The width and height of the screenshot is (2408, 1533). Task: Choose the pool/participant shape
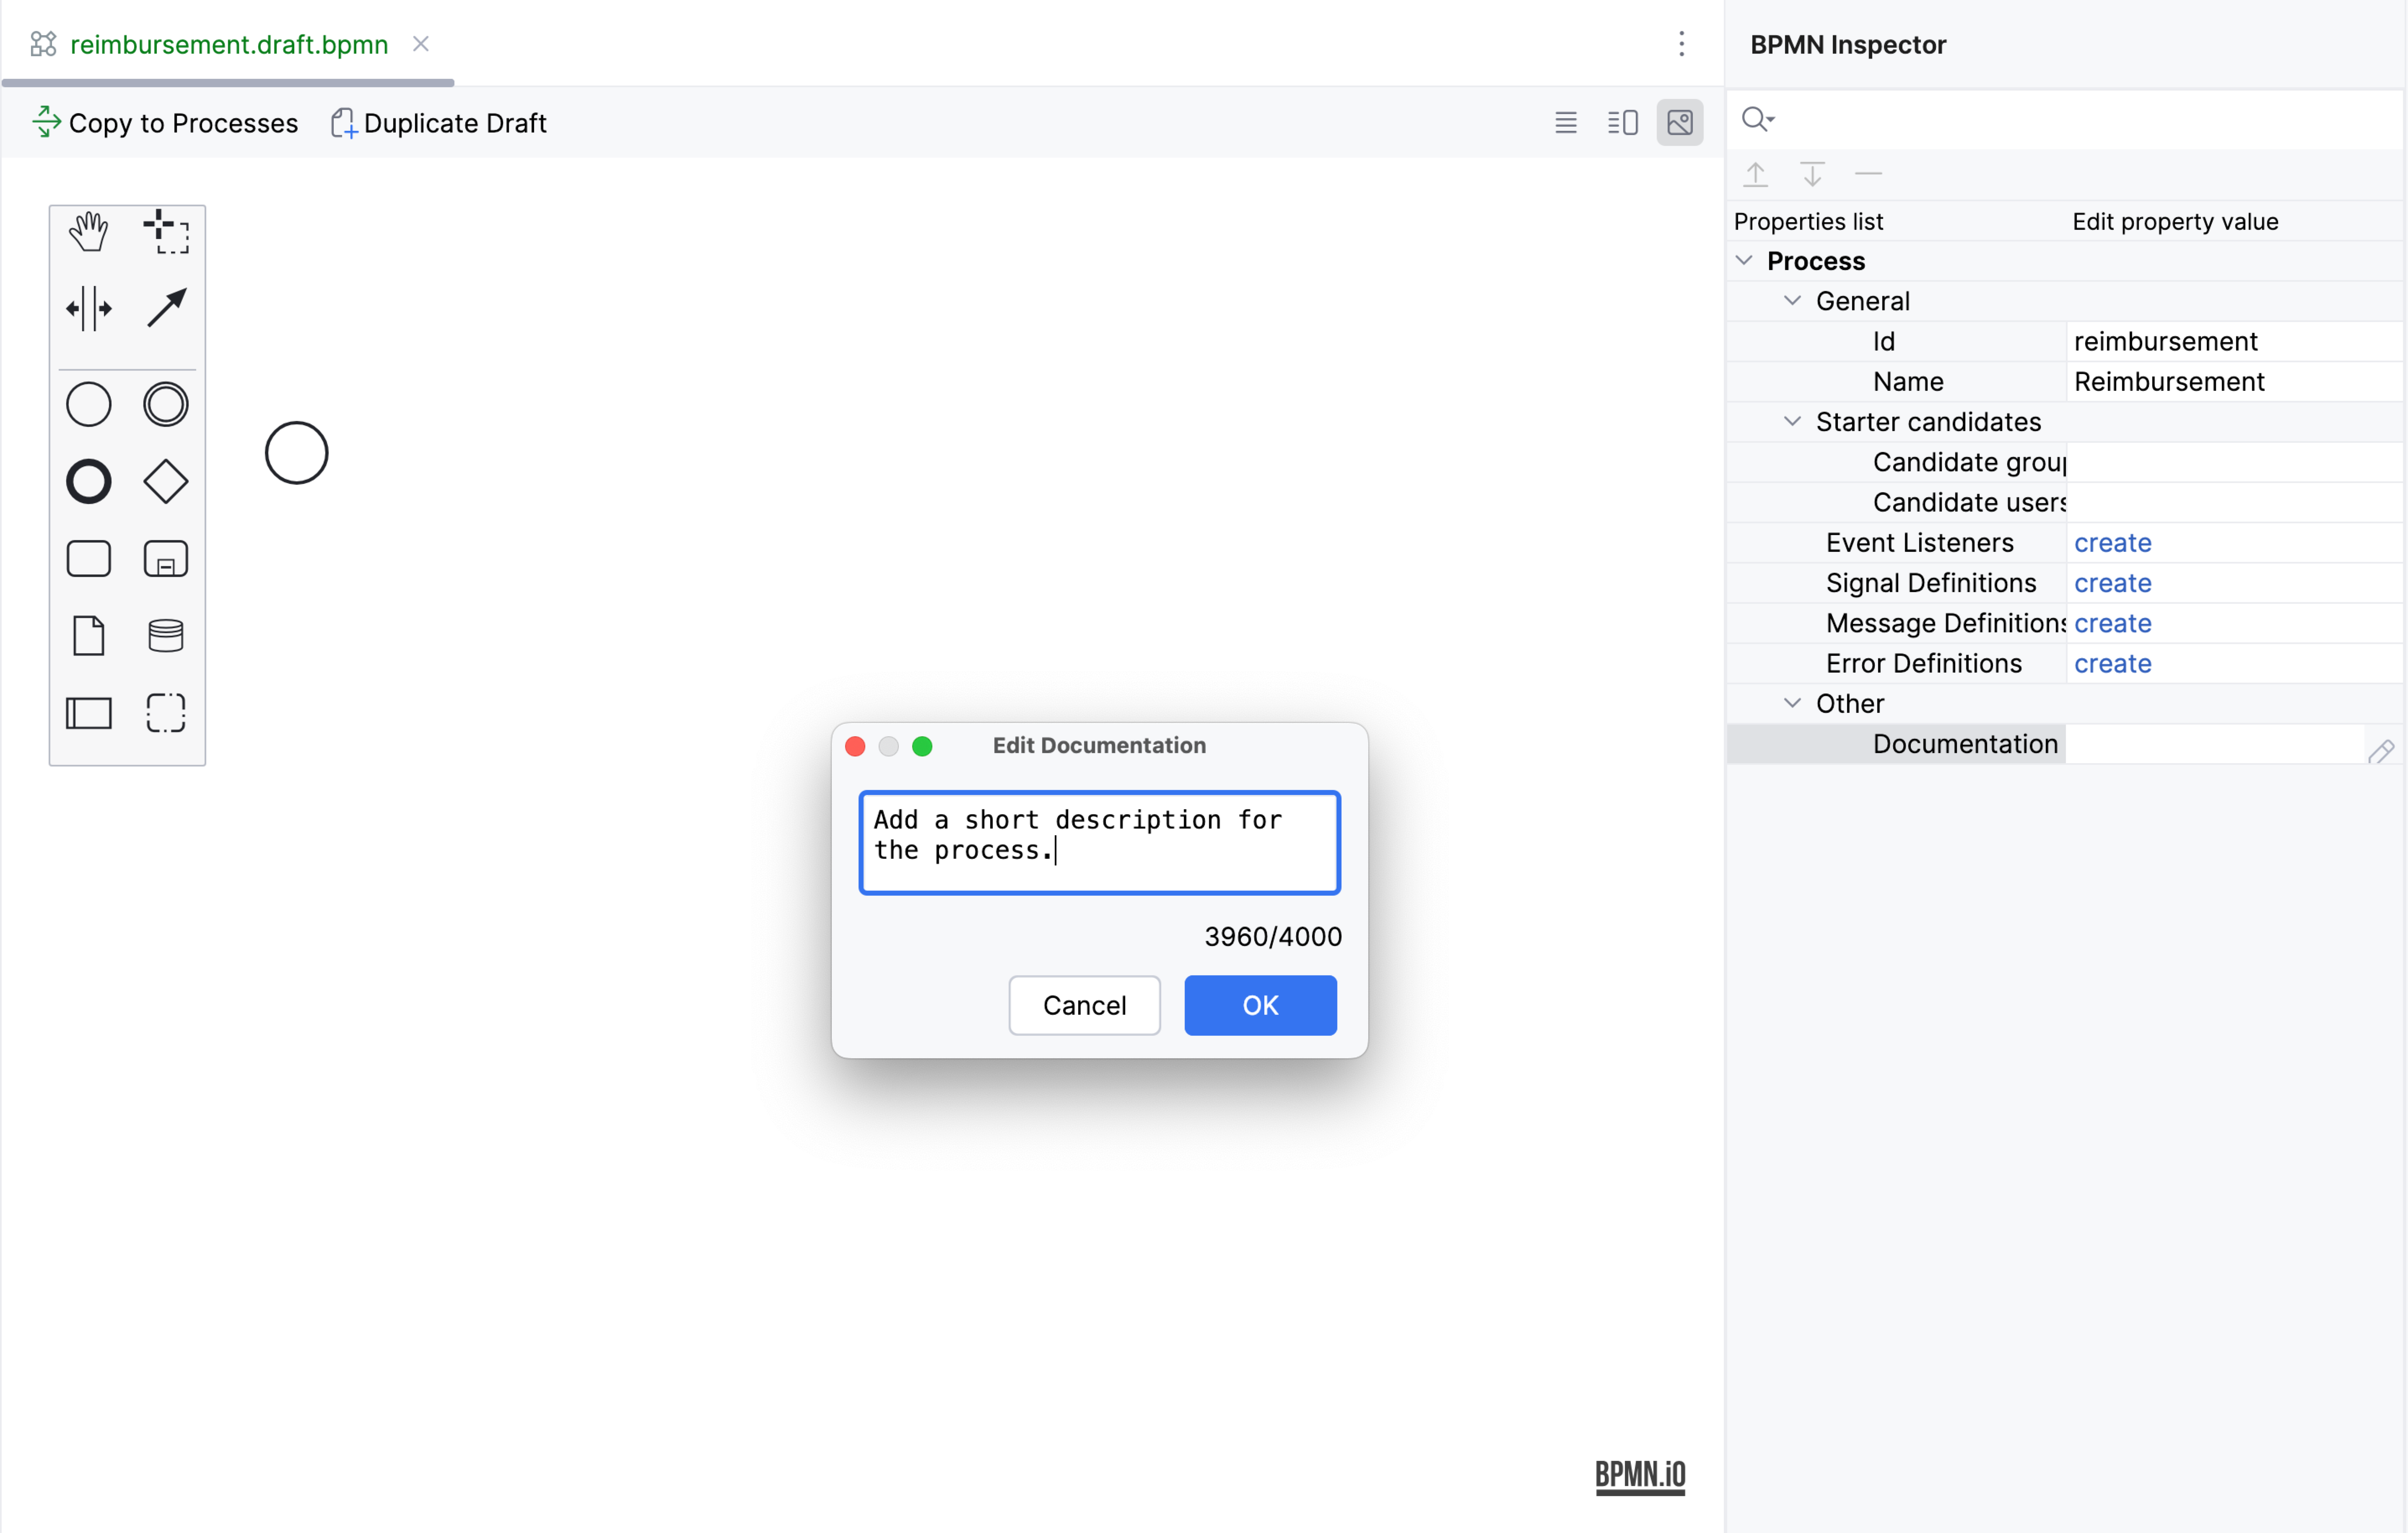pyautogui.click(x=88, y=713)
